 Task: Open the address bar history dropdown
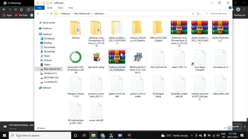pos(193,14)
